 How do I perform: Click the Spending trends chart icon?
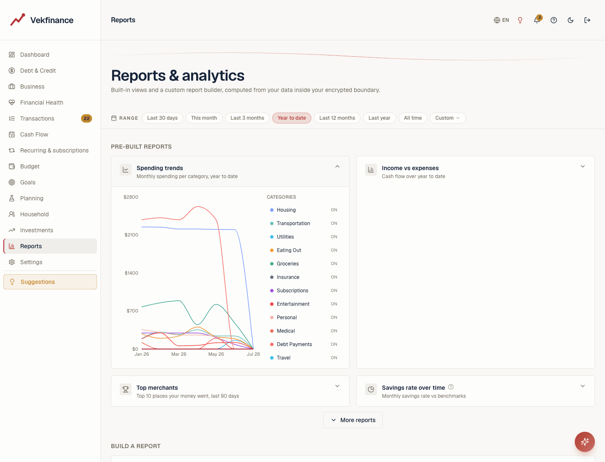coord(126,170)
